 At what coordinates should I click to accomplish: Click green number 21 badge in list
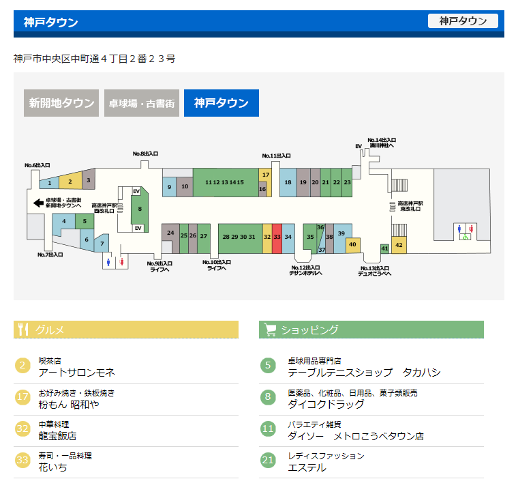(268, 460)
